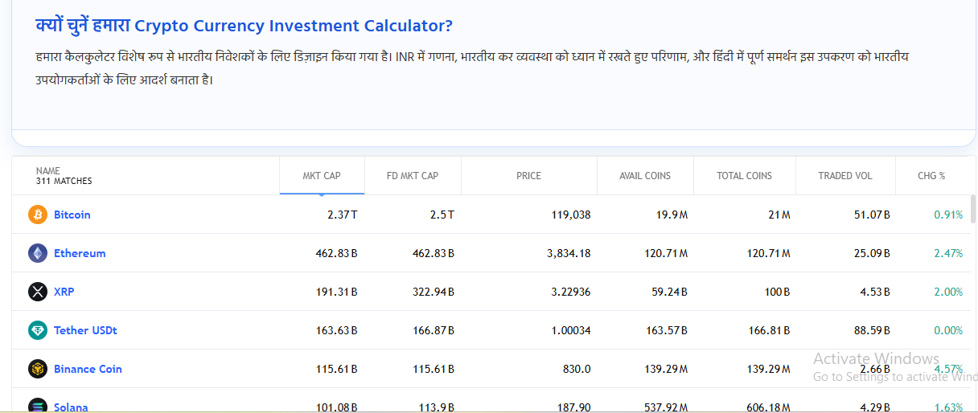Click Bitcoin change 0.91%
This screenshot has height=413, width=978.
(948, 215)
